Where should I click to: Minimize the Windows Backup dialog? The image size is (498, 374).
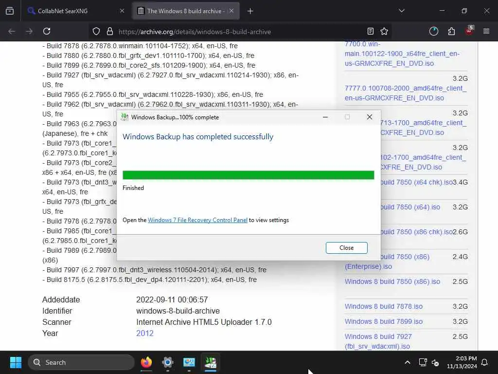coord(325,117)
